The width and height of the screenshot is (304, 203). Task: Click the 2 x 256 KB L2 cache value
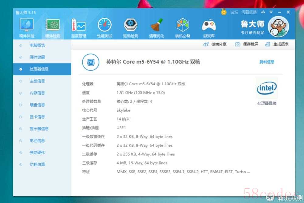point(145,154)
